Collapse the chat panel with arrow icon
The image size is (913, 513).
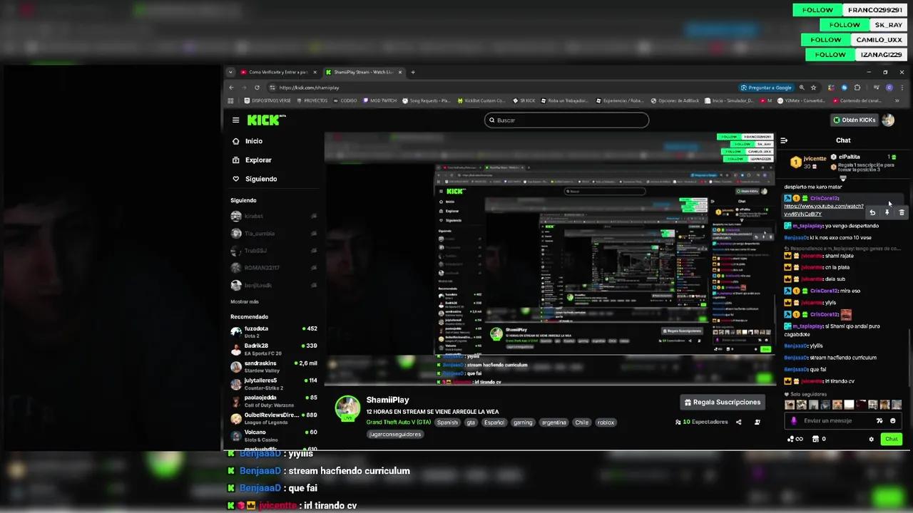[784, 140]
